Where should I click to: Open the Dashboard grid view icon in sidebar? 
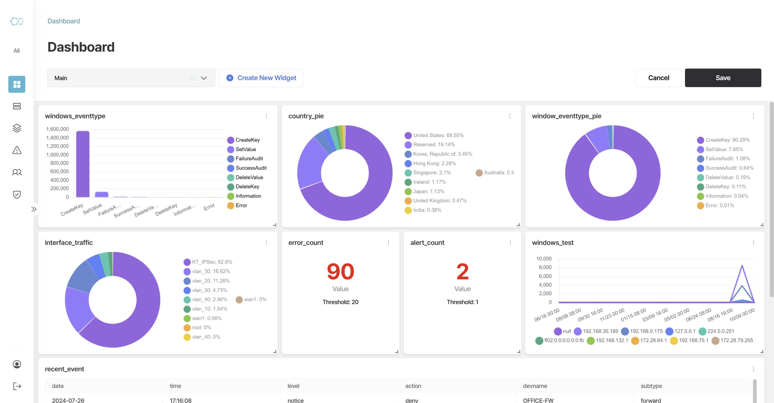(16, 84)
